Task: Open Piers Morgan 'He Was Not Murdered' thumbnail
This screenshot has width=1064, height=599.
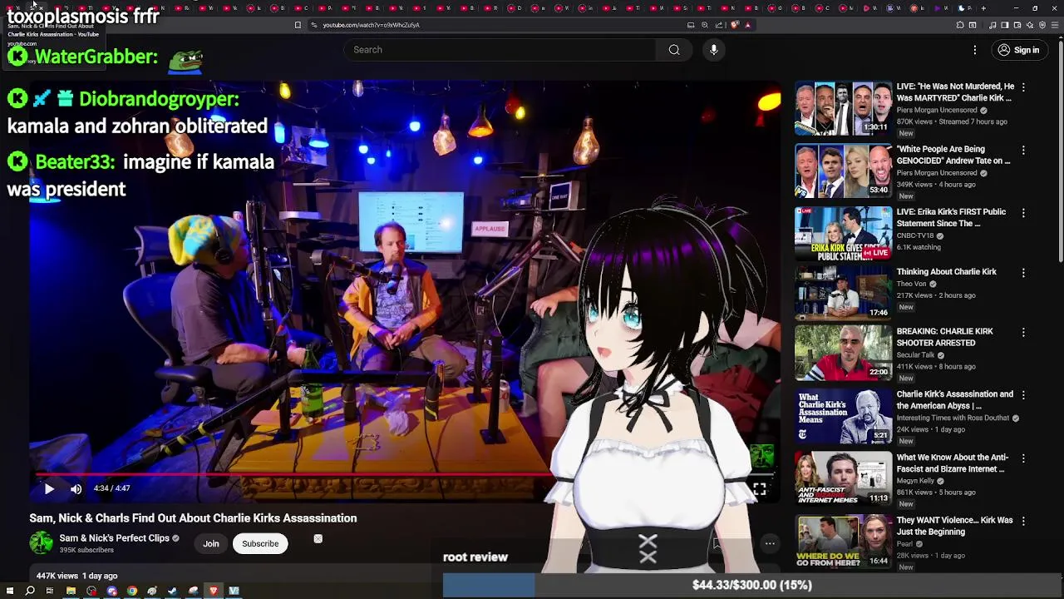Action: pos(843,108)
